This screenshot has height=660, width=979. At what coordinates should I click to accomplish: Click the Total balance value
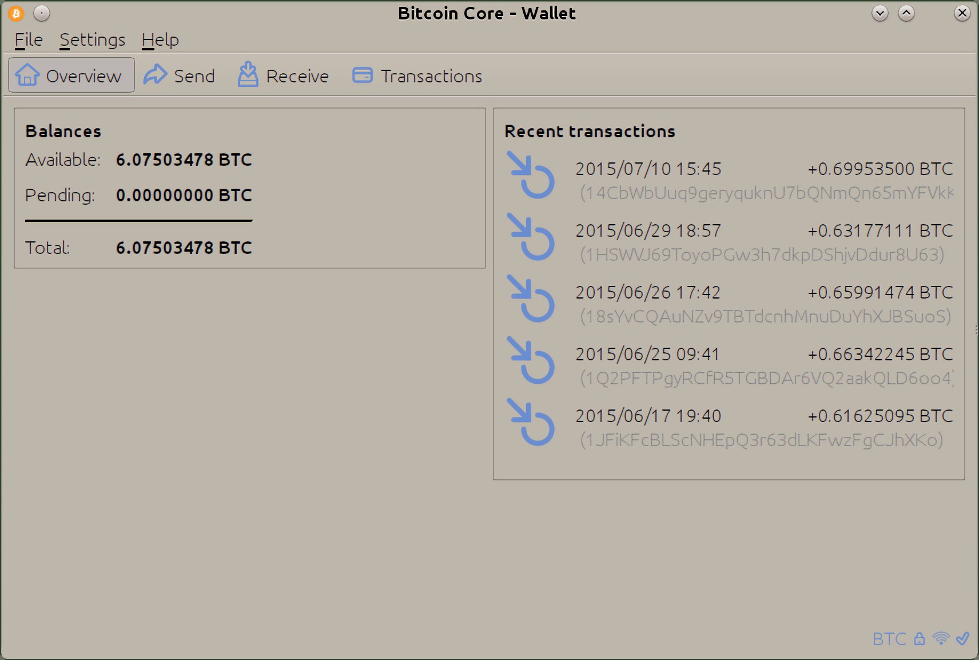[184, 248]
